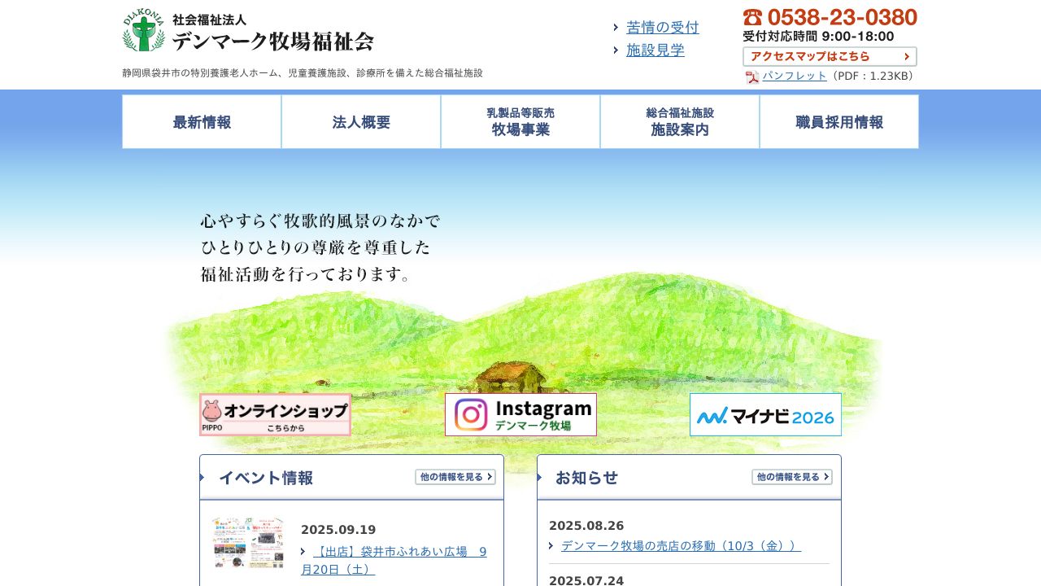Expand お知らせ with 他の情報を見る arrow

point(791,477)
